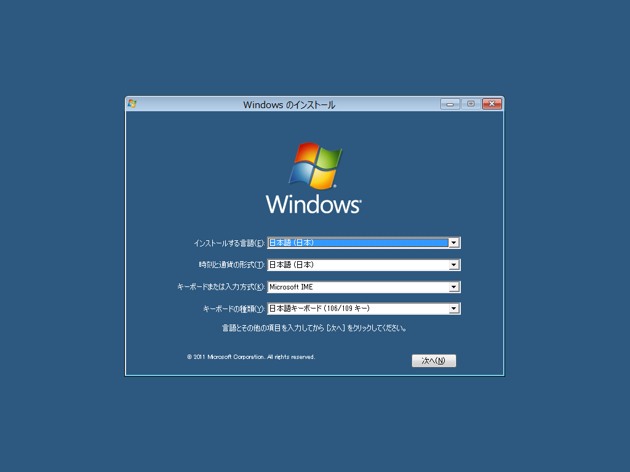
Task: Expand the time and currency format dropdown arrow
Action: tap(453, 265)
